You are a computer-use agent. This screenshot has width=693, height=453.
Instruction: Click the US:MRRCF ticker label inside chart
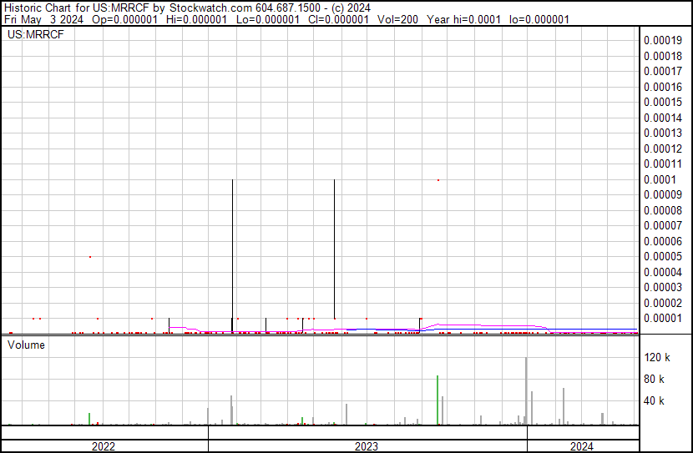[35, 35]
